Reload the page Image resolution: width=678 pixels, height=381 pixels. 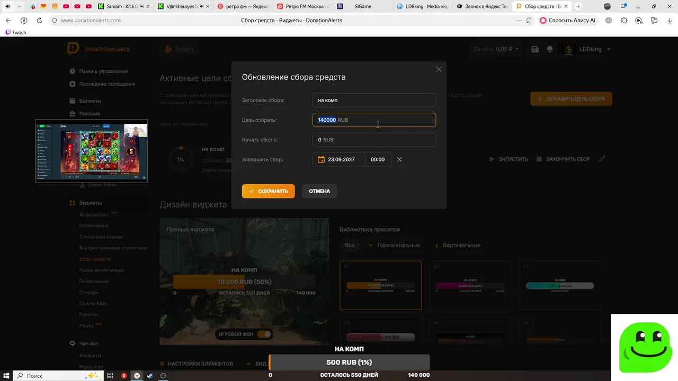pos(39,20)
